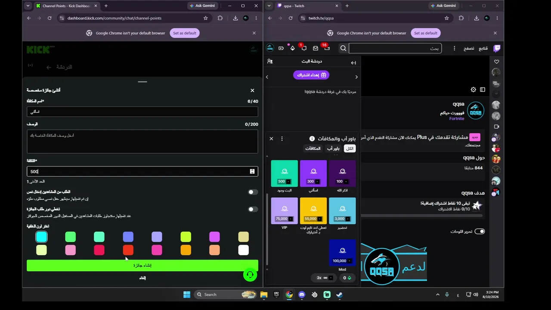This screenshot has width=551, height=310.
Task: Select the 'باور أب' tab in rewards panel
Action: (x=333, y=149)
